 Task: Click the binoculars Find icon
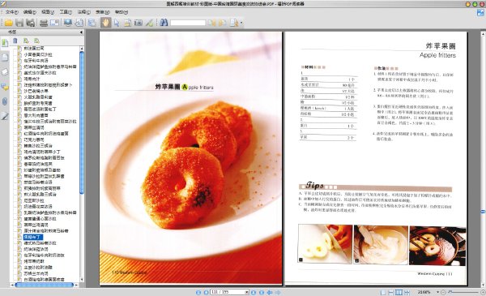[x=164, y=23]
